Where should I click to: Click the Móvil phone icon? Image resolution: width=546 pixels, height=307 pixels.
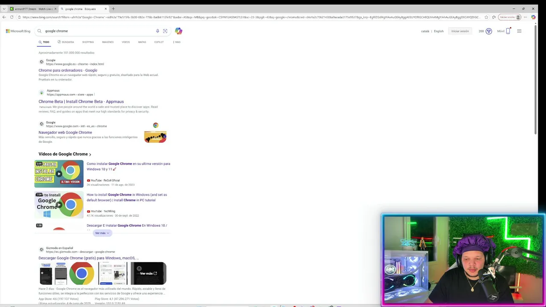pos(508,31)
